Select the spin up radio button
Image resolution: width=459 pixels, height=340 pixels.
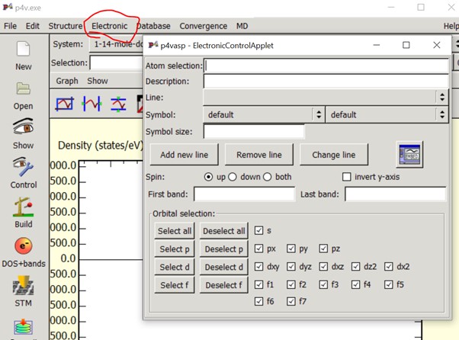(208, 177)
